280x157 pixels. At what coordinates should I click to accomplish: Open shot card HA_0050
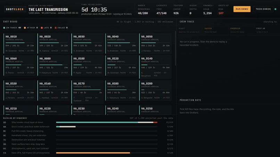[x=155, y=43]
